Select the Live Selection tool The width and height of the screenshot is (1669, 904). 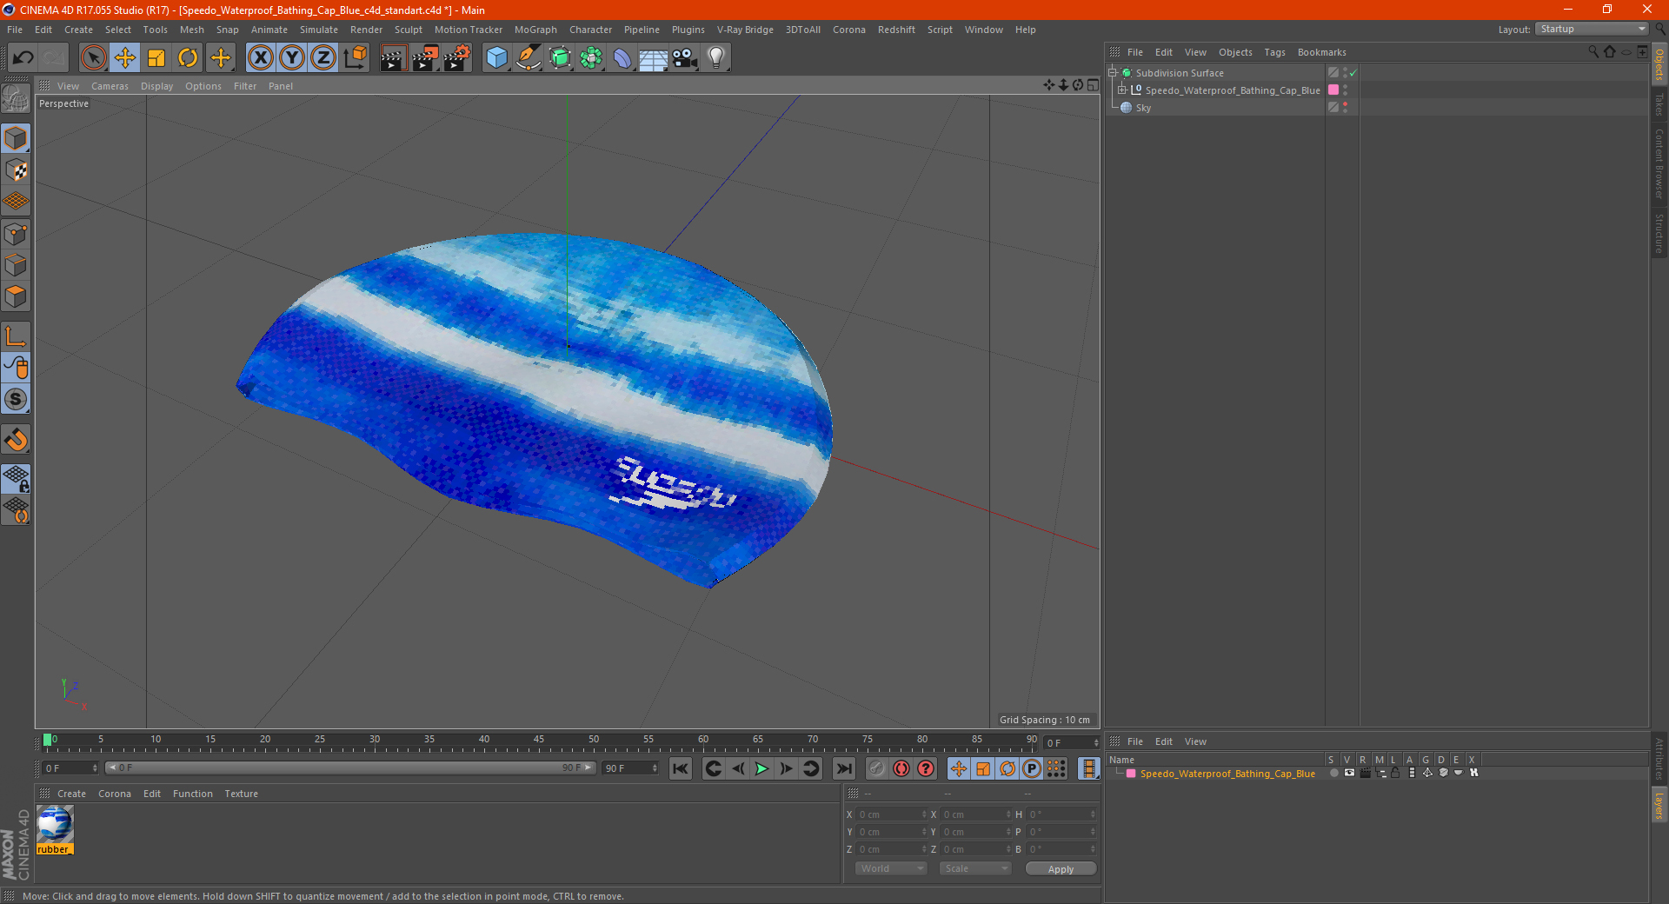click(93, 58)
